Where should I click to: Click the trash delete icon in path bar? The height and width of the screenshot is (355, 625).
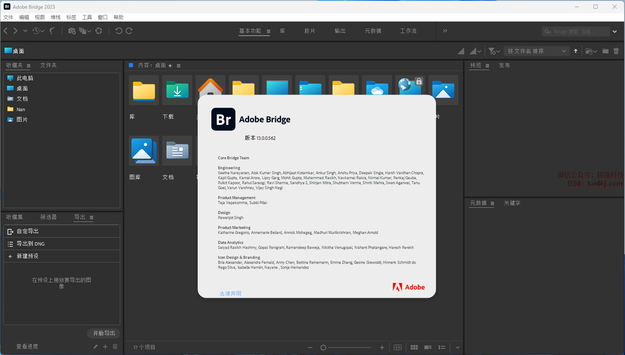(x=616, y=51)
